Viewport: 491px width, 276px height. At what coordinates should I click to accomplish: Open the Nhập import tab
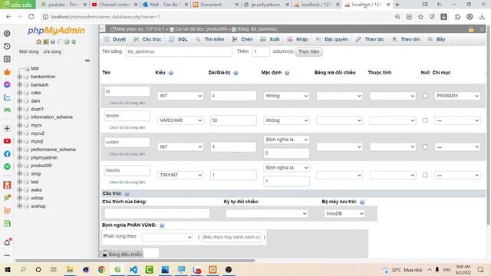pos(298,39)
